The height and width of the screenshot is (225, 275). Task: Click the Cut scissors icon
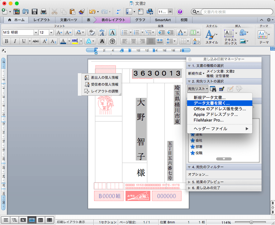click(x=55, y=12)
